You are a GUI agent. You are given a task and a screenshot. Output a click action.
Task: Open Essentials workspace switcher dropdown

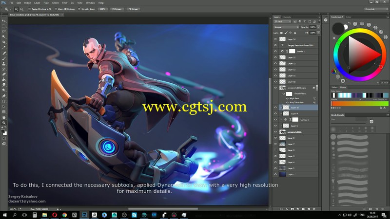click(376, 9)
